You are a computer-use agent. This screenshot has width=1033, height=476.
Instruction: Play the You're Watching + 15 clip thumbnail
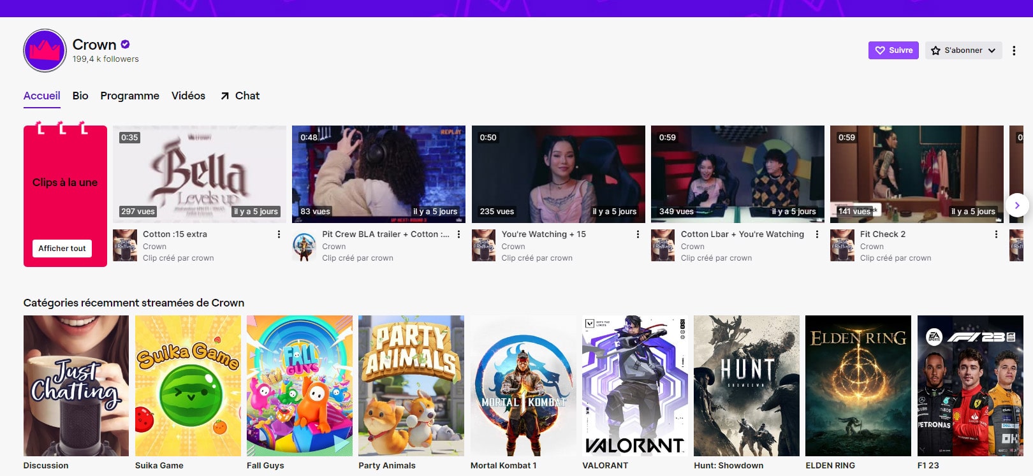click(x=558, y=174)
